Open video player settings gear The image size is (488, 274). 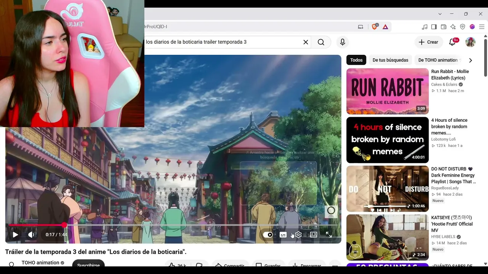coord(299,235)
